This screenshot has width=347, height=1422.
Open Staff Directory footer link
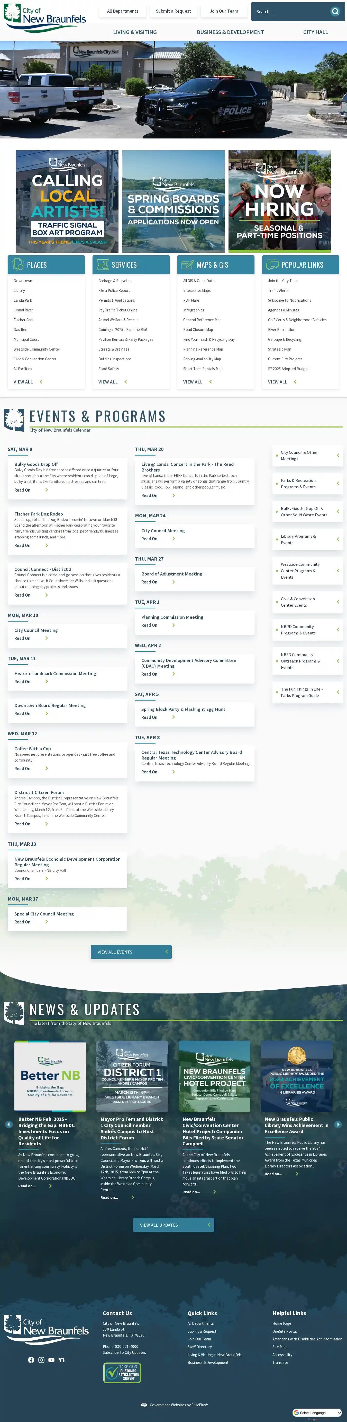200,1347
